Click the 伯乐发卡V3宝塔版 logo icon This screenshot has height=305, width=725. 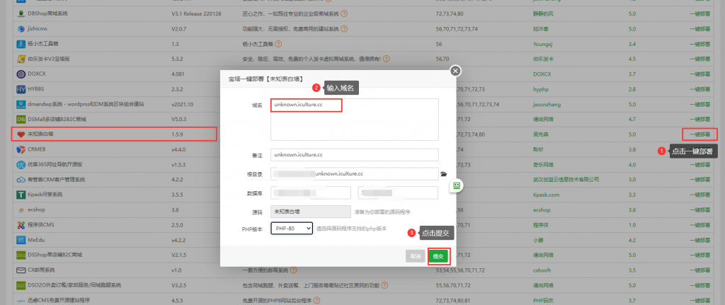21,59
